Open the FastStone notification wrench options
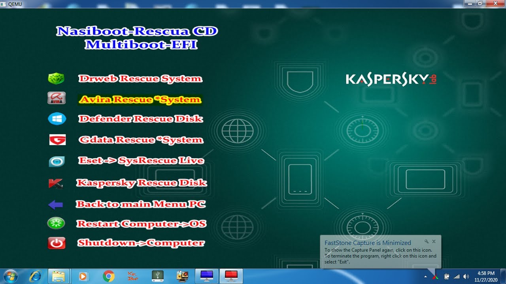506x284 pixels. pyautogui.click(x=427, y=241)
